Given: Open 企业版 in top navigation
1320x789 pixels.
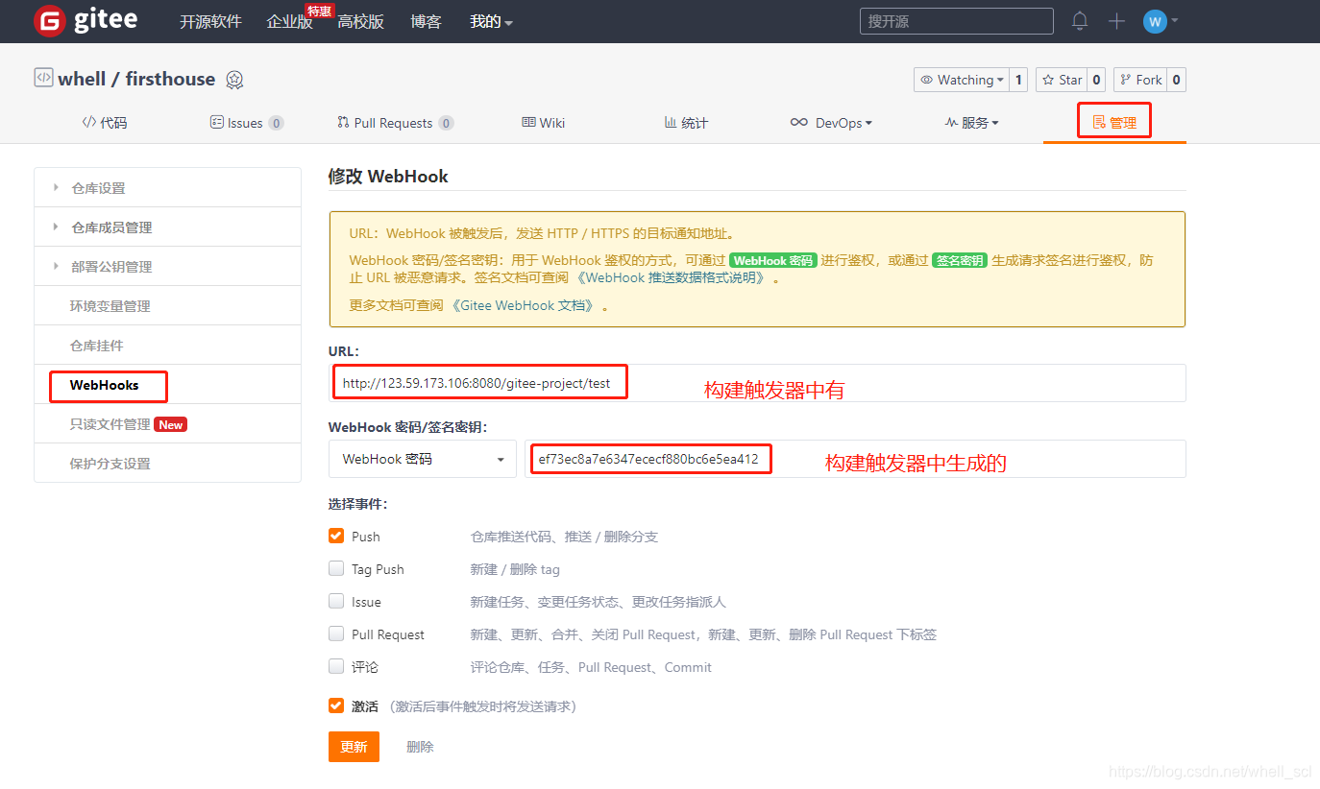Looking at the screenshot, I should tap(289, 21).
